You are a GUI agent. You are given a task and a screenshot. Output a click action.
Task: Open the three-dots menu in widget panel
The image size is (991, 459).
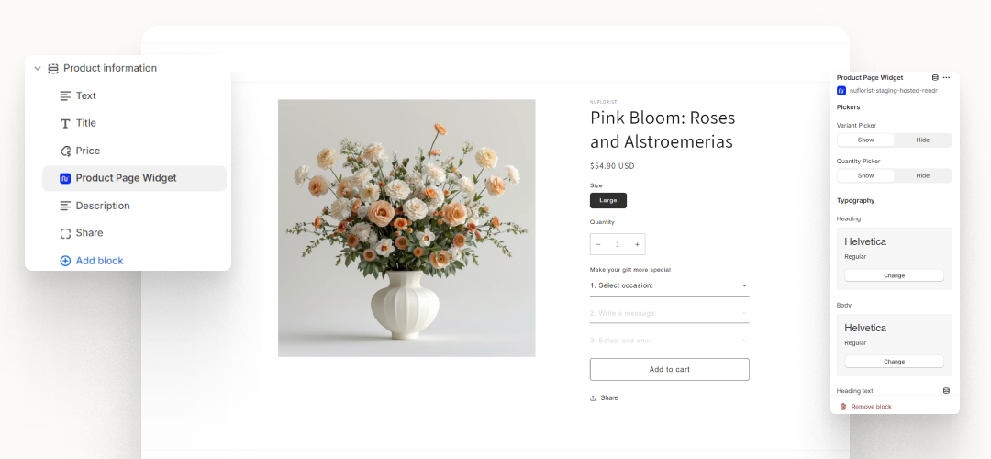946,78
